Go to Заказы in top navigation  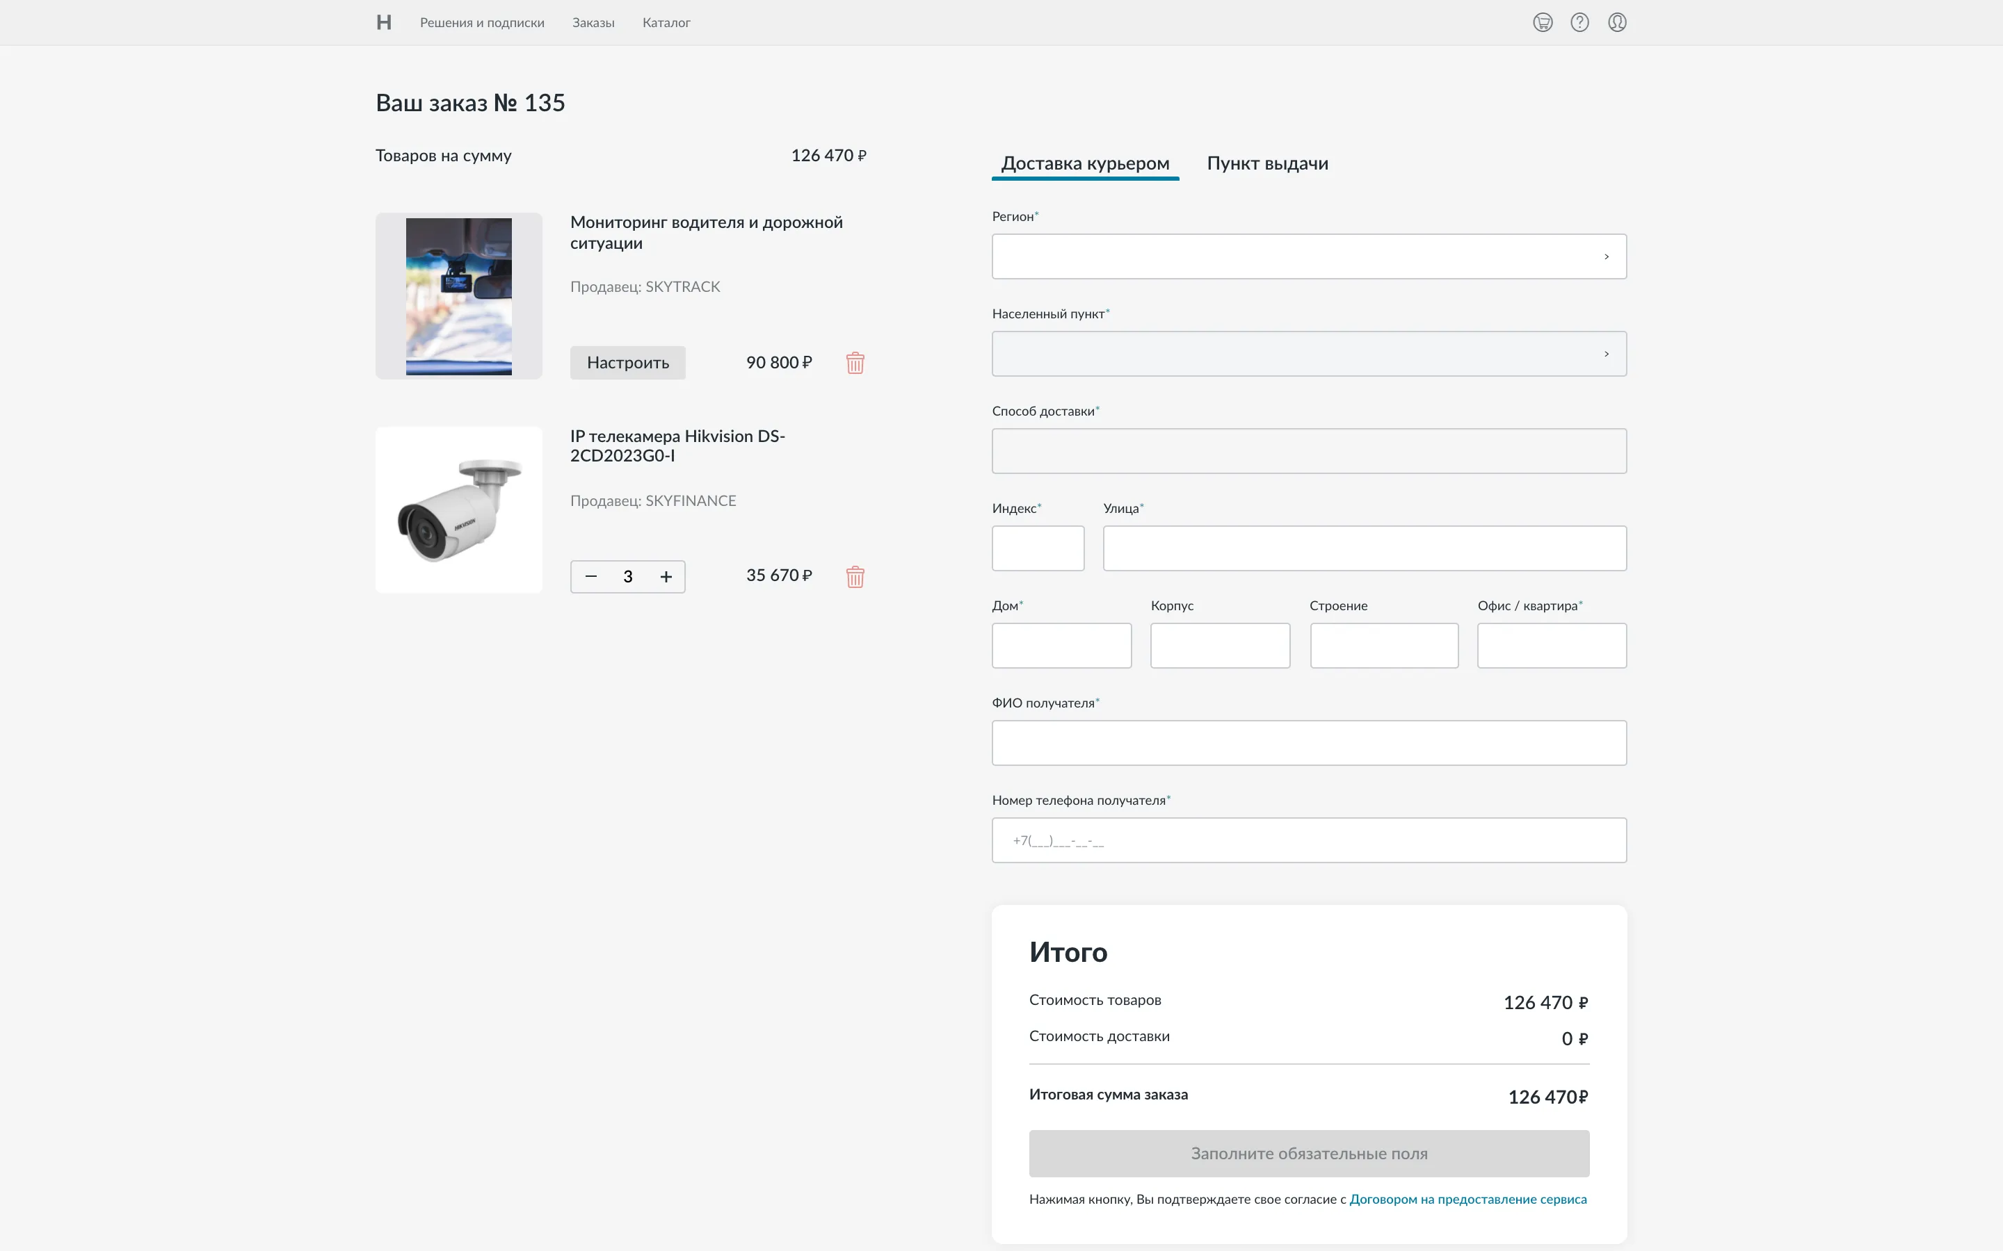coord(593,22)
